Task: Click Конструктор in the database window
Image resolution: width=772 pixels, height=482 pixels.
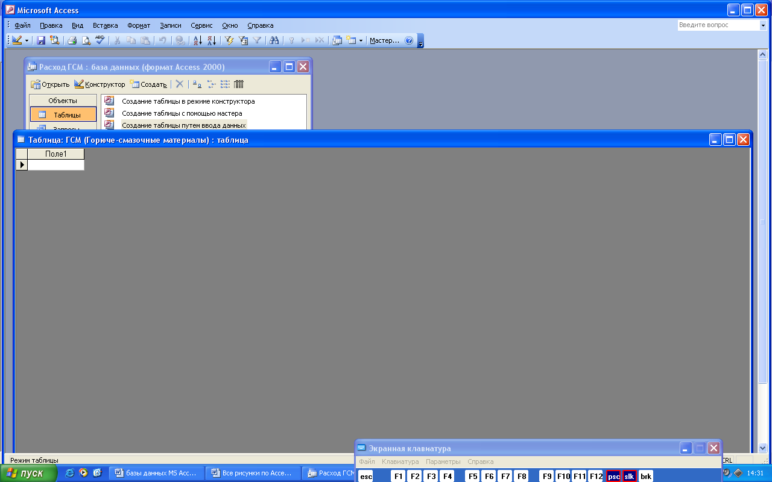Action: click(x=100, y=84)
